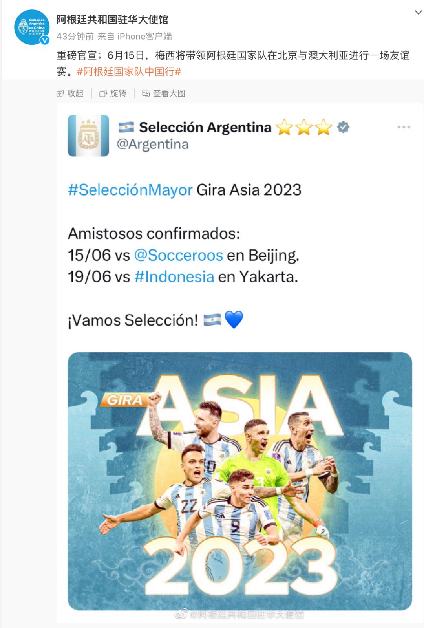Open the 阿根廷共和国驻华大使馆 account name
Viewport: 424px width, 628px height.
112,20
